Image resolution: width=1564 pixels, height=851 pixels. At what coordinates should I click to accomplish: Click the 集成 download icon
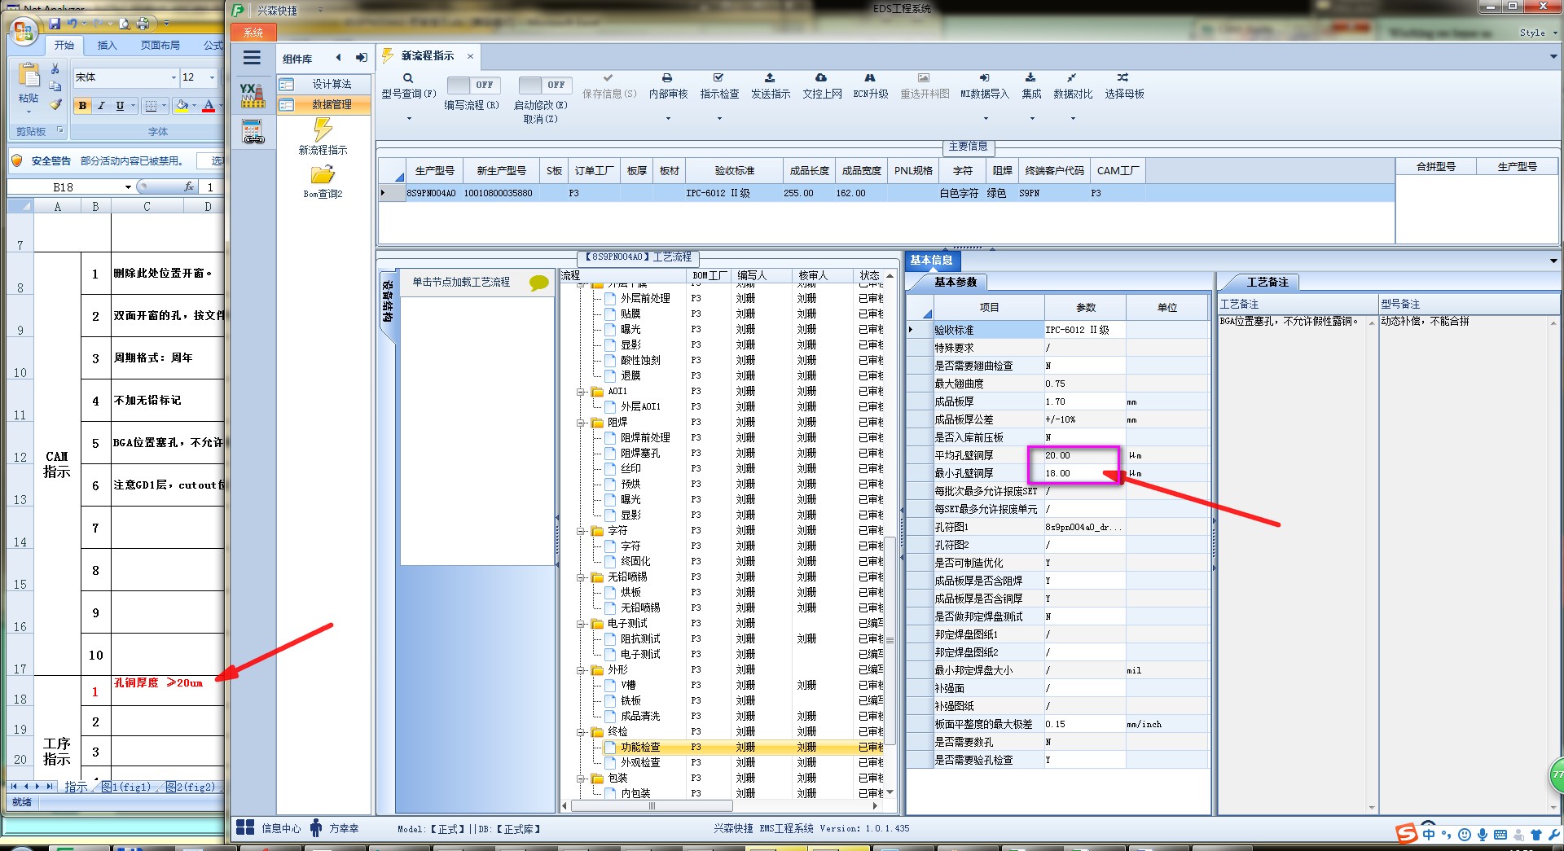(1030, 78)
